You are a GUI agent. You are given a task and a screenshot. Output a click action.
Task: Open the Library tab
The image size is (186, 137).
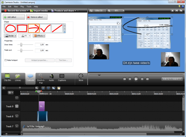tap(18, 78)
